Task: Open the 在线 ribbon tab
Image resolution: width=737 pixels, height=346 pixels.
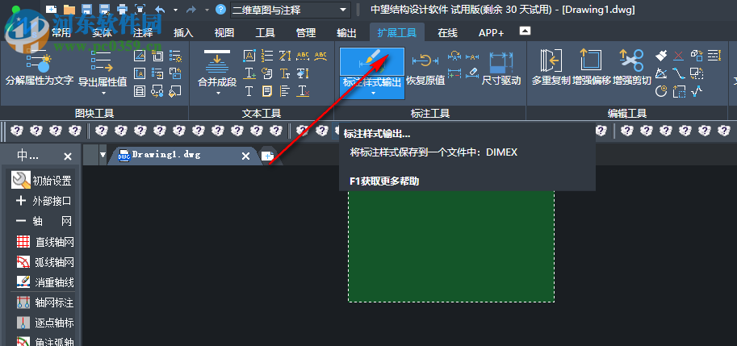Action: pyautogui.click(x=447, y=32)
